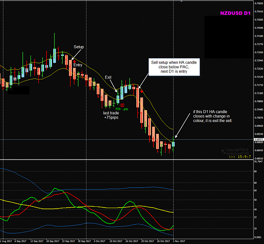Click indicator level 80 on oscillator scale
264x244 pixels.
click(256, 171)
